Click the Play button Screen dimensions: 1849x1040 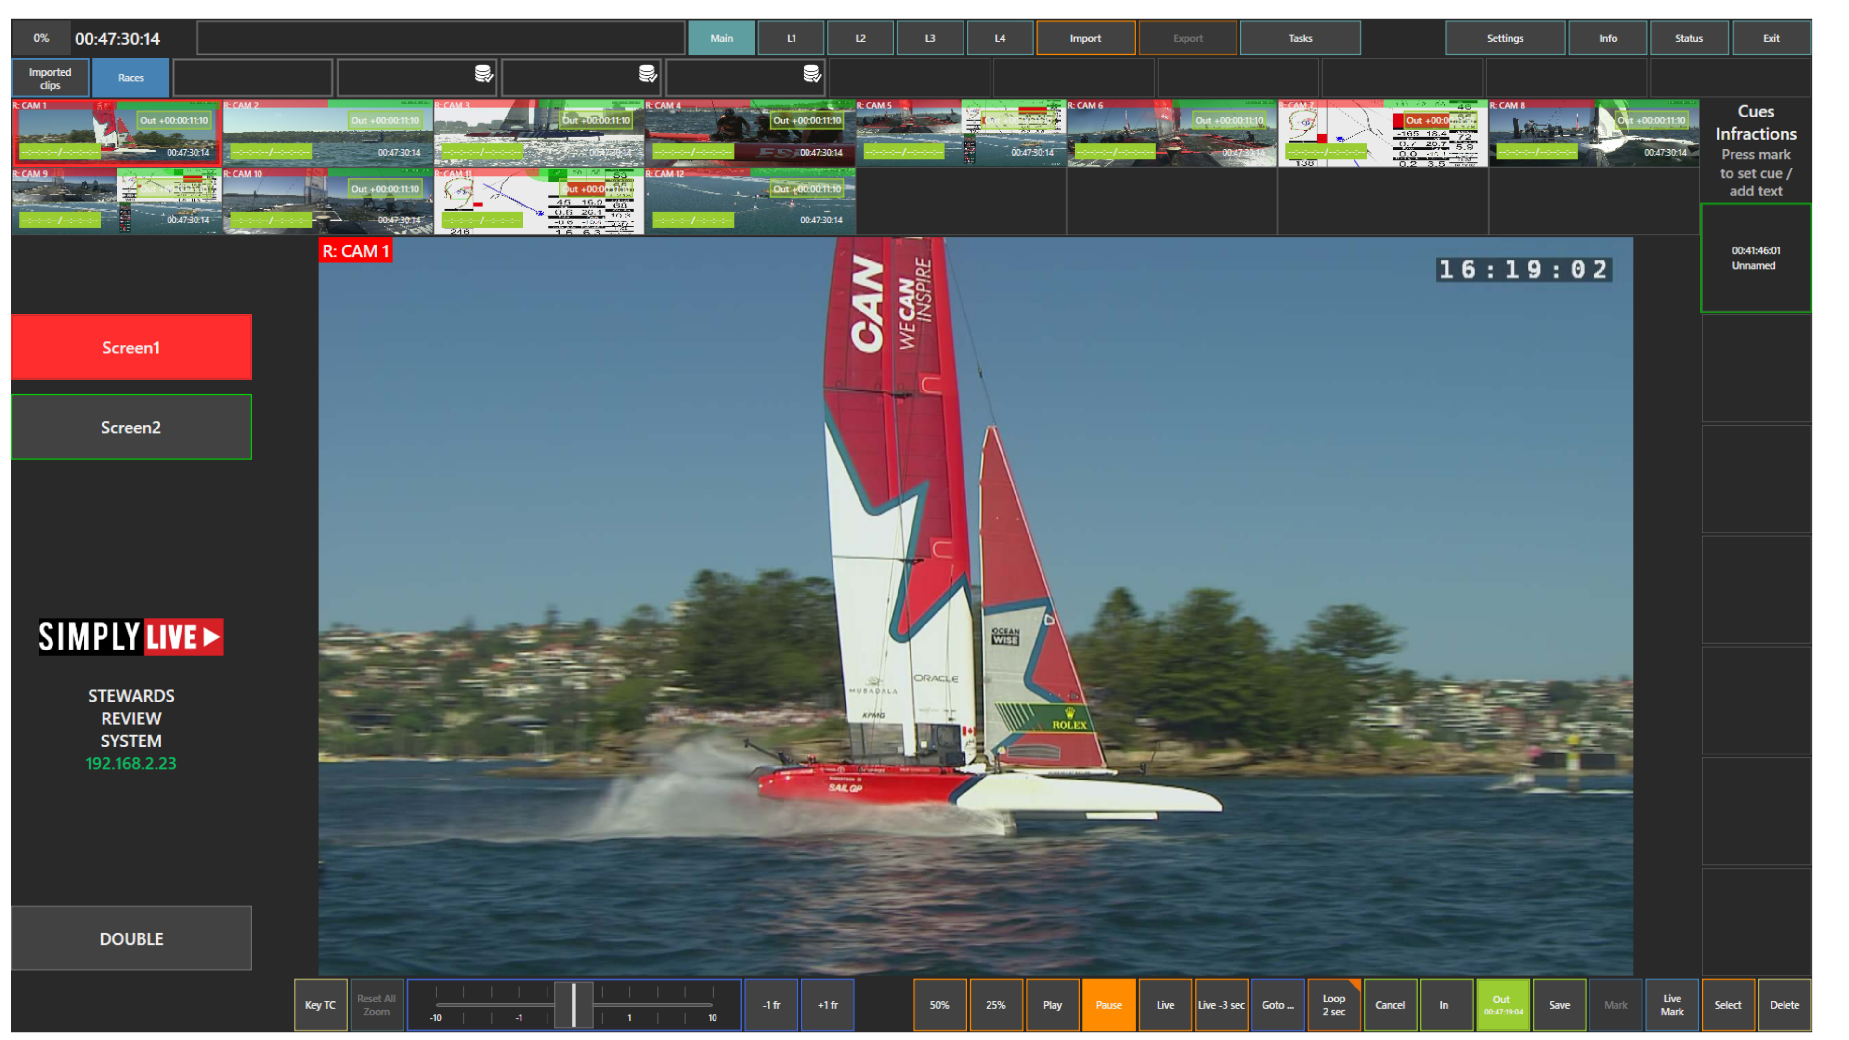[x=1052, y=1005]
